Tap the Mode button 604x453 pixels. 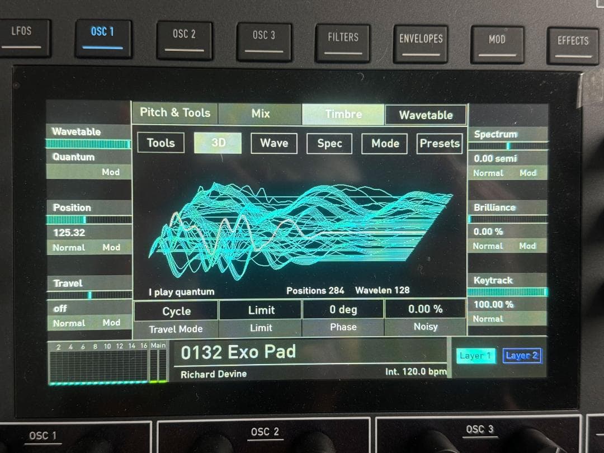(385, 143)
